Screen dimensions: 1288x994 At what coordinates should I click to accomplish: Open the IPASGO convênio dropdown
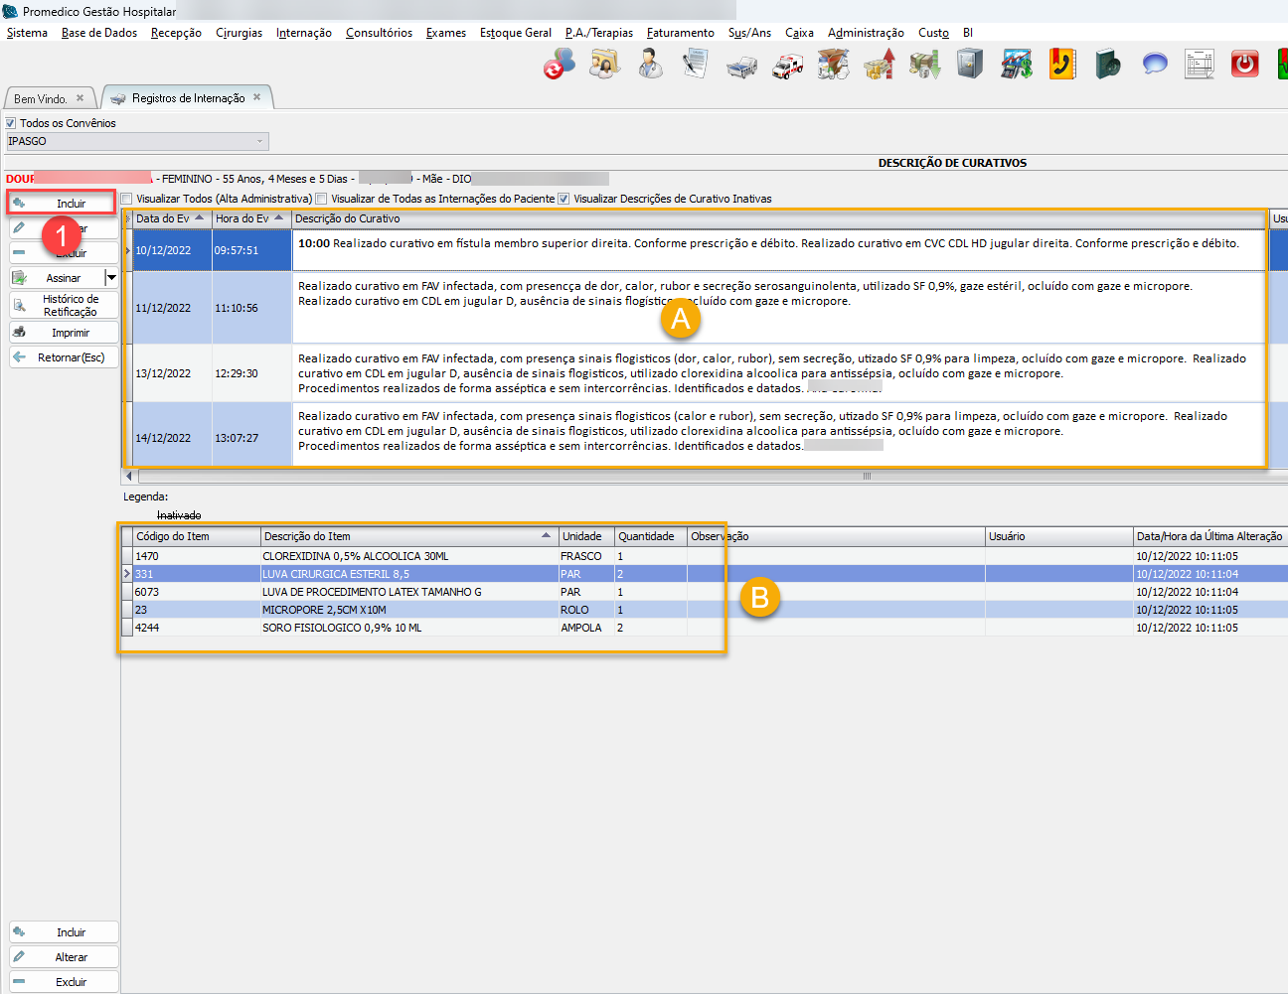260,141
